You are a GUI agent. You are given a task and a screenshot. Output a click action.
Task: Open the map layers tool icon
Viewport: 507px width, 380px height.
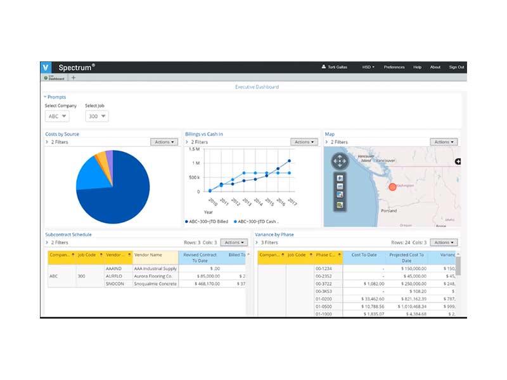[x=340, y=205]
